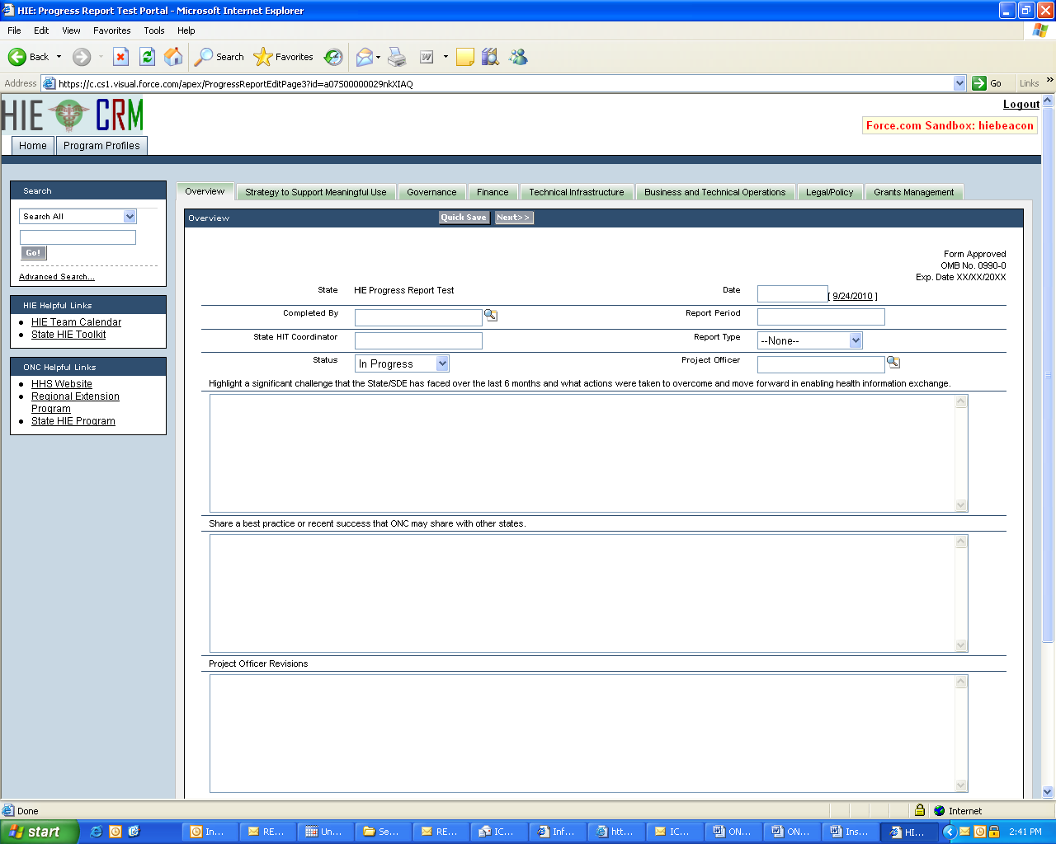Screen dimensions: 1056x844
Task: Open the Search pane in the toolbar
Action: click(219, 57)
